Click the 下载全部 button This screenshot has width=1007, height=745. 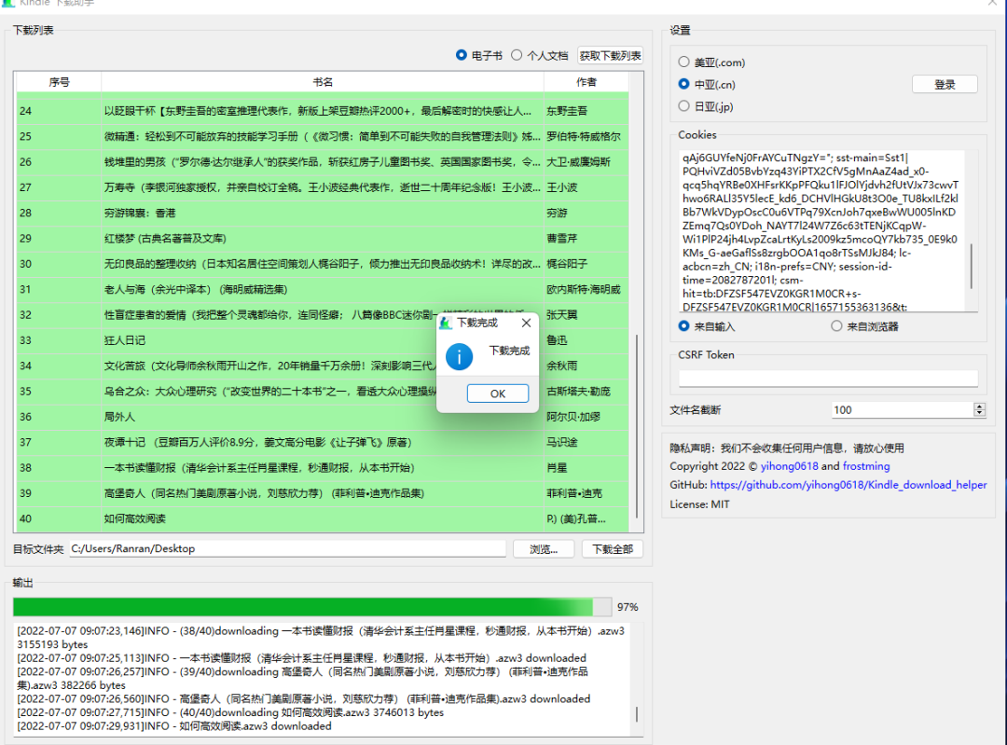(613, 549)
